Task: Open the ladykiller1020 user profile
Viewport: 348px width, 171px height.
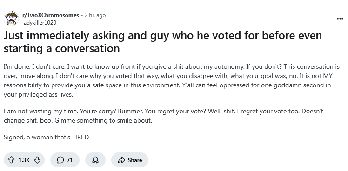Action: pyautogui.click(x=39, y=23)
